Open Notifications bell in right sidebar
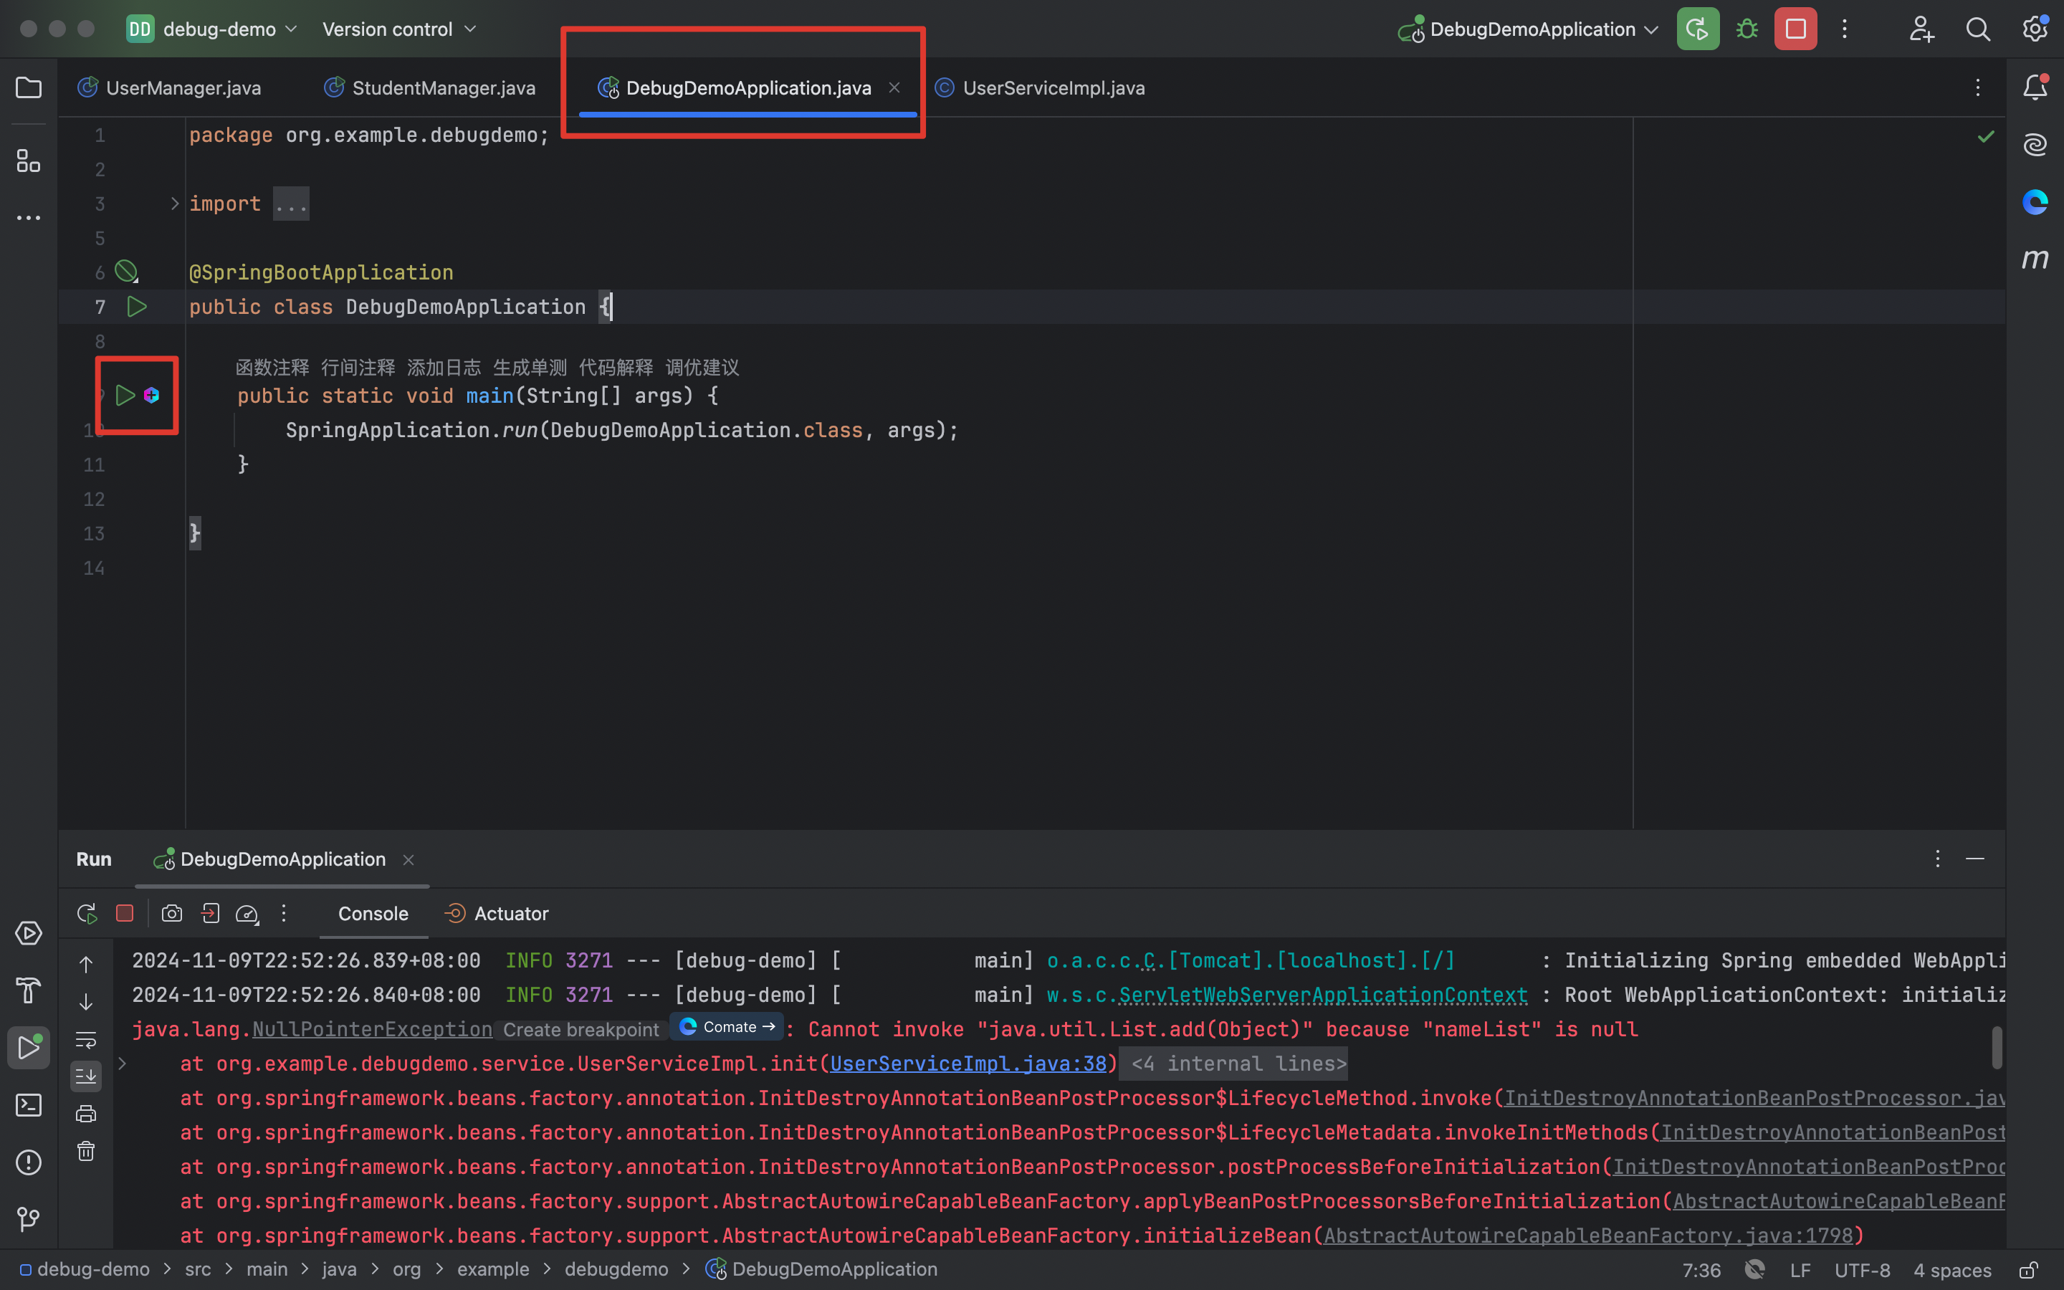Screen dimensions: 2064x1290 tap(2035, 87)
